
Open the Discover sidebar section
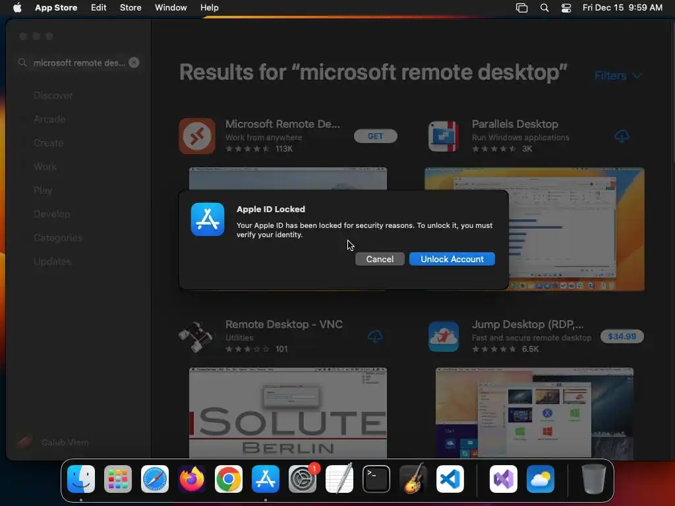(x=53, y=96)
